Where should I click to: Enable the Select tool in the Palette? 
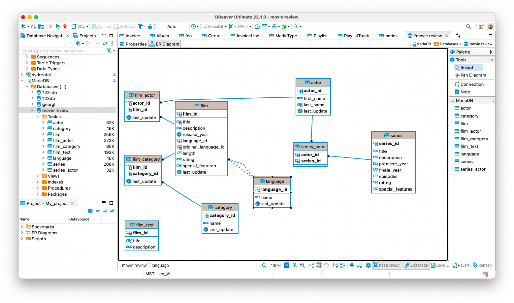pos(467,67)
